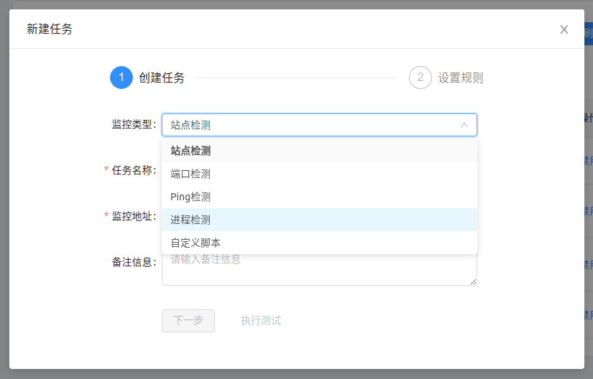Click the 创建任务 step label
This screenshot has height=379, width=593.
(x=162, y=78)
